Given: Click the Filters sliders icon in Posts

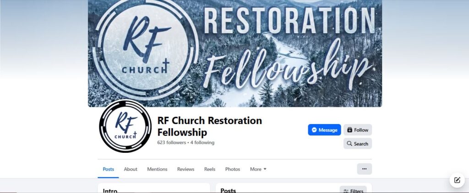Looking at the screenshot, I should (x=346, y=191).
